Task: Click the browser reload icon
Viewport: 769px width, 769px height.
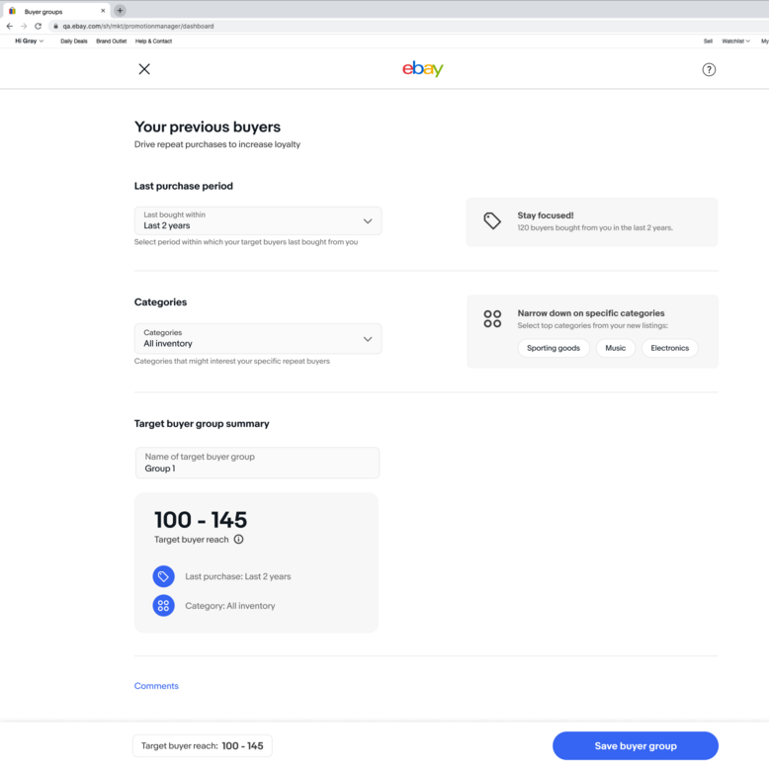Action: pyautogui.click(x=37, y=26)
